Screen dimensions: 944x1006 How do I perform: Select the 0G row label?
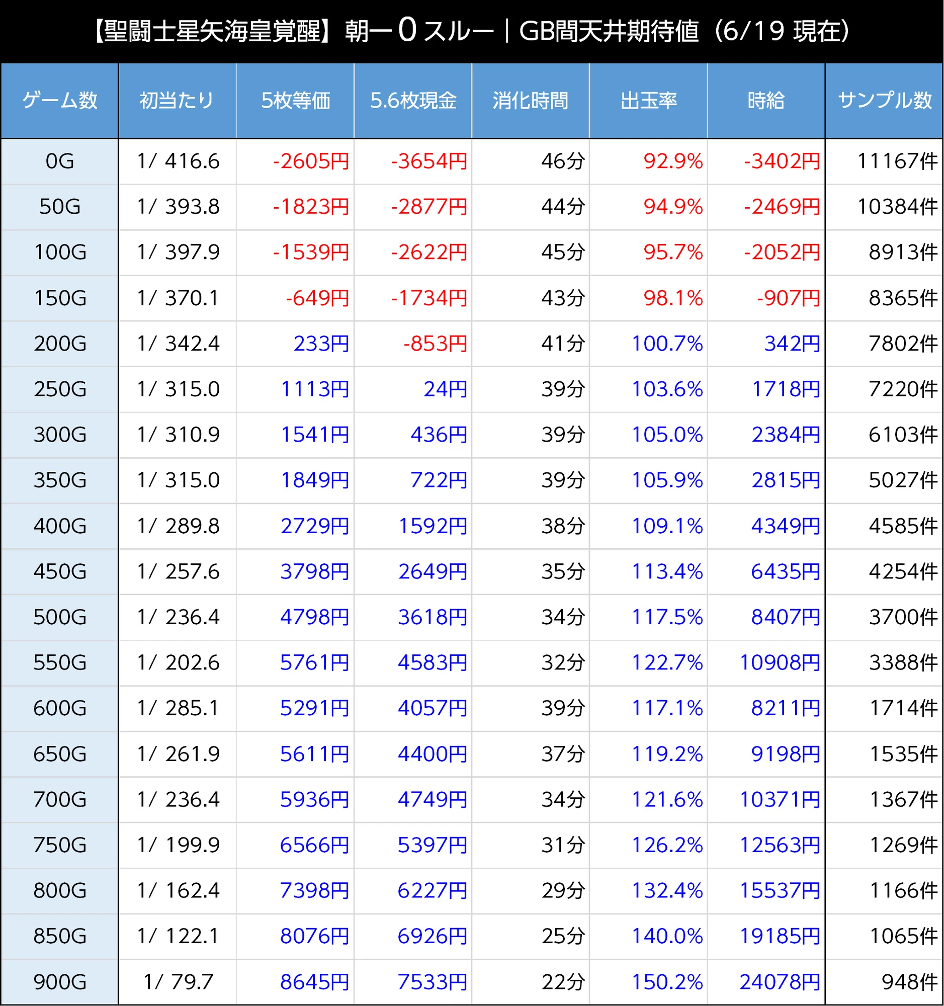coord(60,161)
